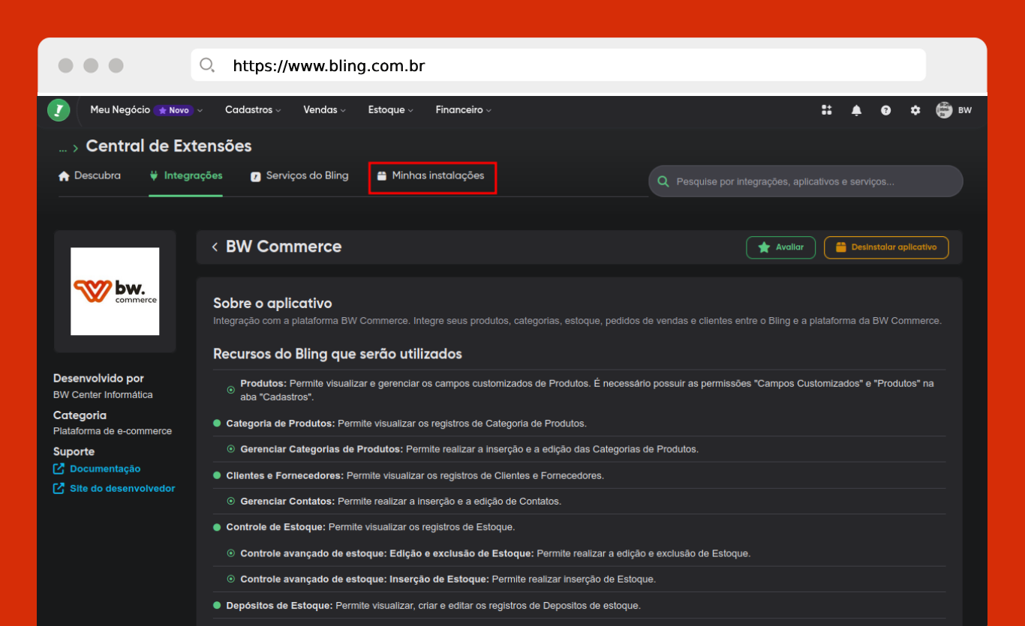
Task: Click the Avaliar button
Action: (780, 247)
